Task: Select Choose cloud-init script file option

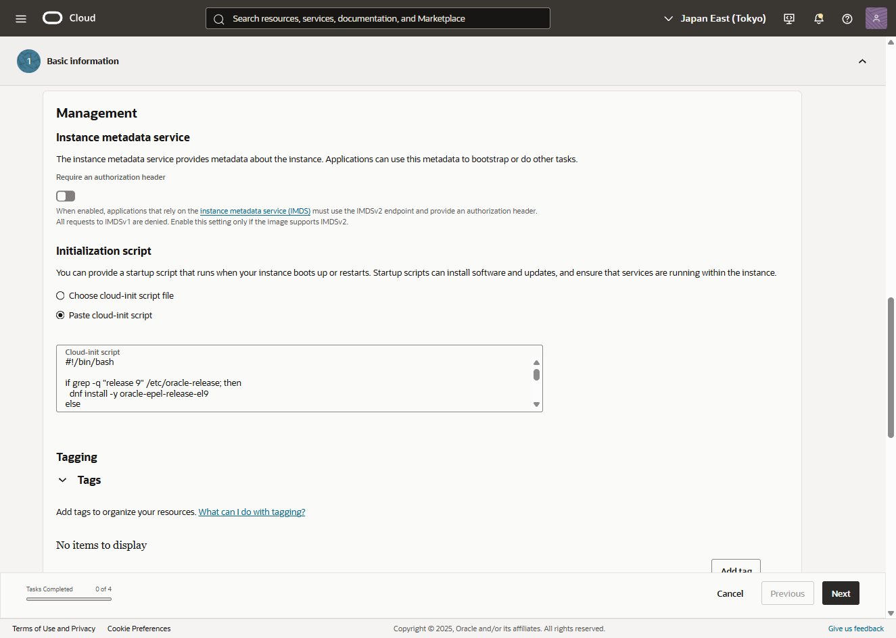Action: coord(61,295)
